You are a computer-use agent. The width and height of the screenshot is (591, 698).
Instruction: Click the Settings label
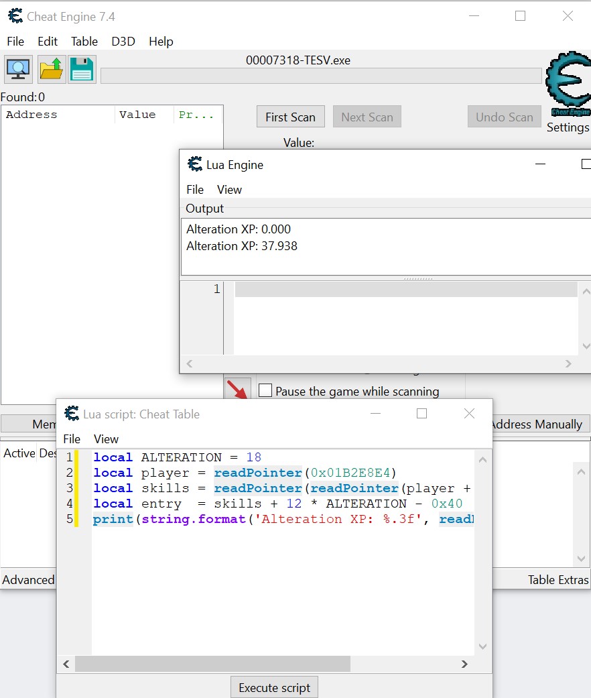(x=568, y=127)
